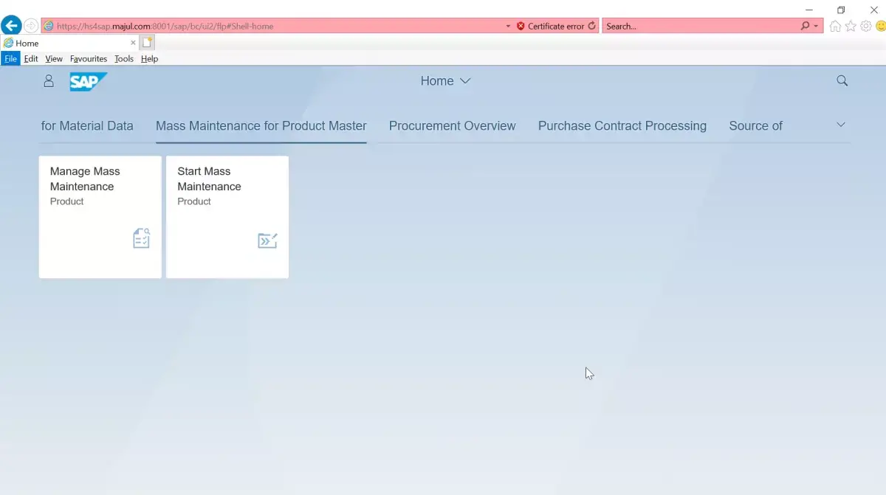Click the Start Mass Maintenance tile icon
The width and height of the screenshot is (886, 495).
(267, 240)
